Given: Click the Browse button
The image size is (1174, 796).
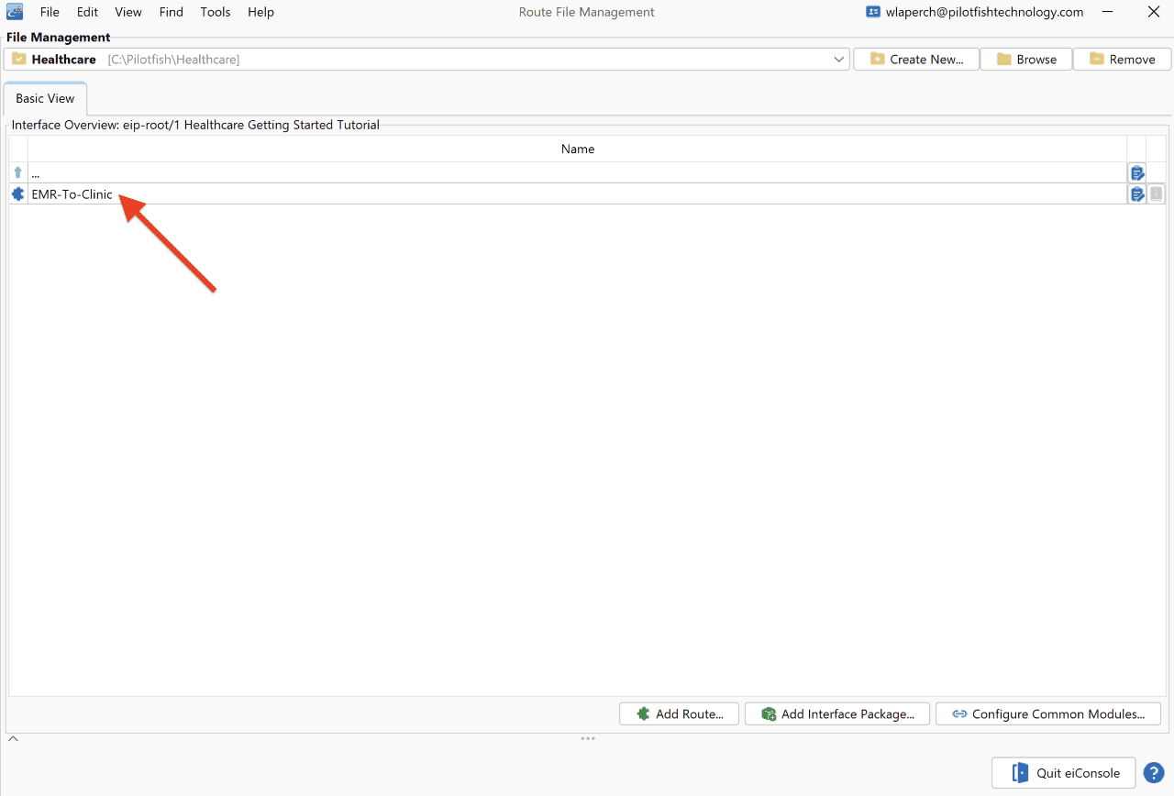Looking at the screenshot, I should (x=1026, y=60).
